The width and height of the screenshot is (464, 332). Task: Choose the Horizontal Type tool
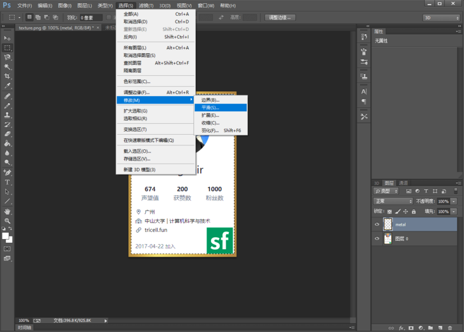[8, 182]
